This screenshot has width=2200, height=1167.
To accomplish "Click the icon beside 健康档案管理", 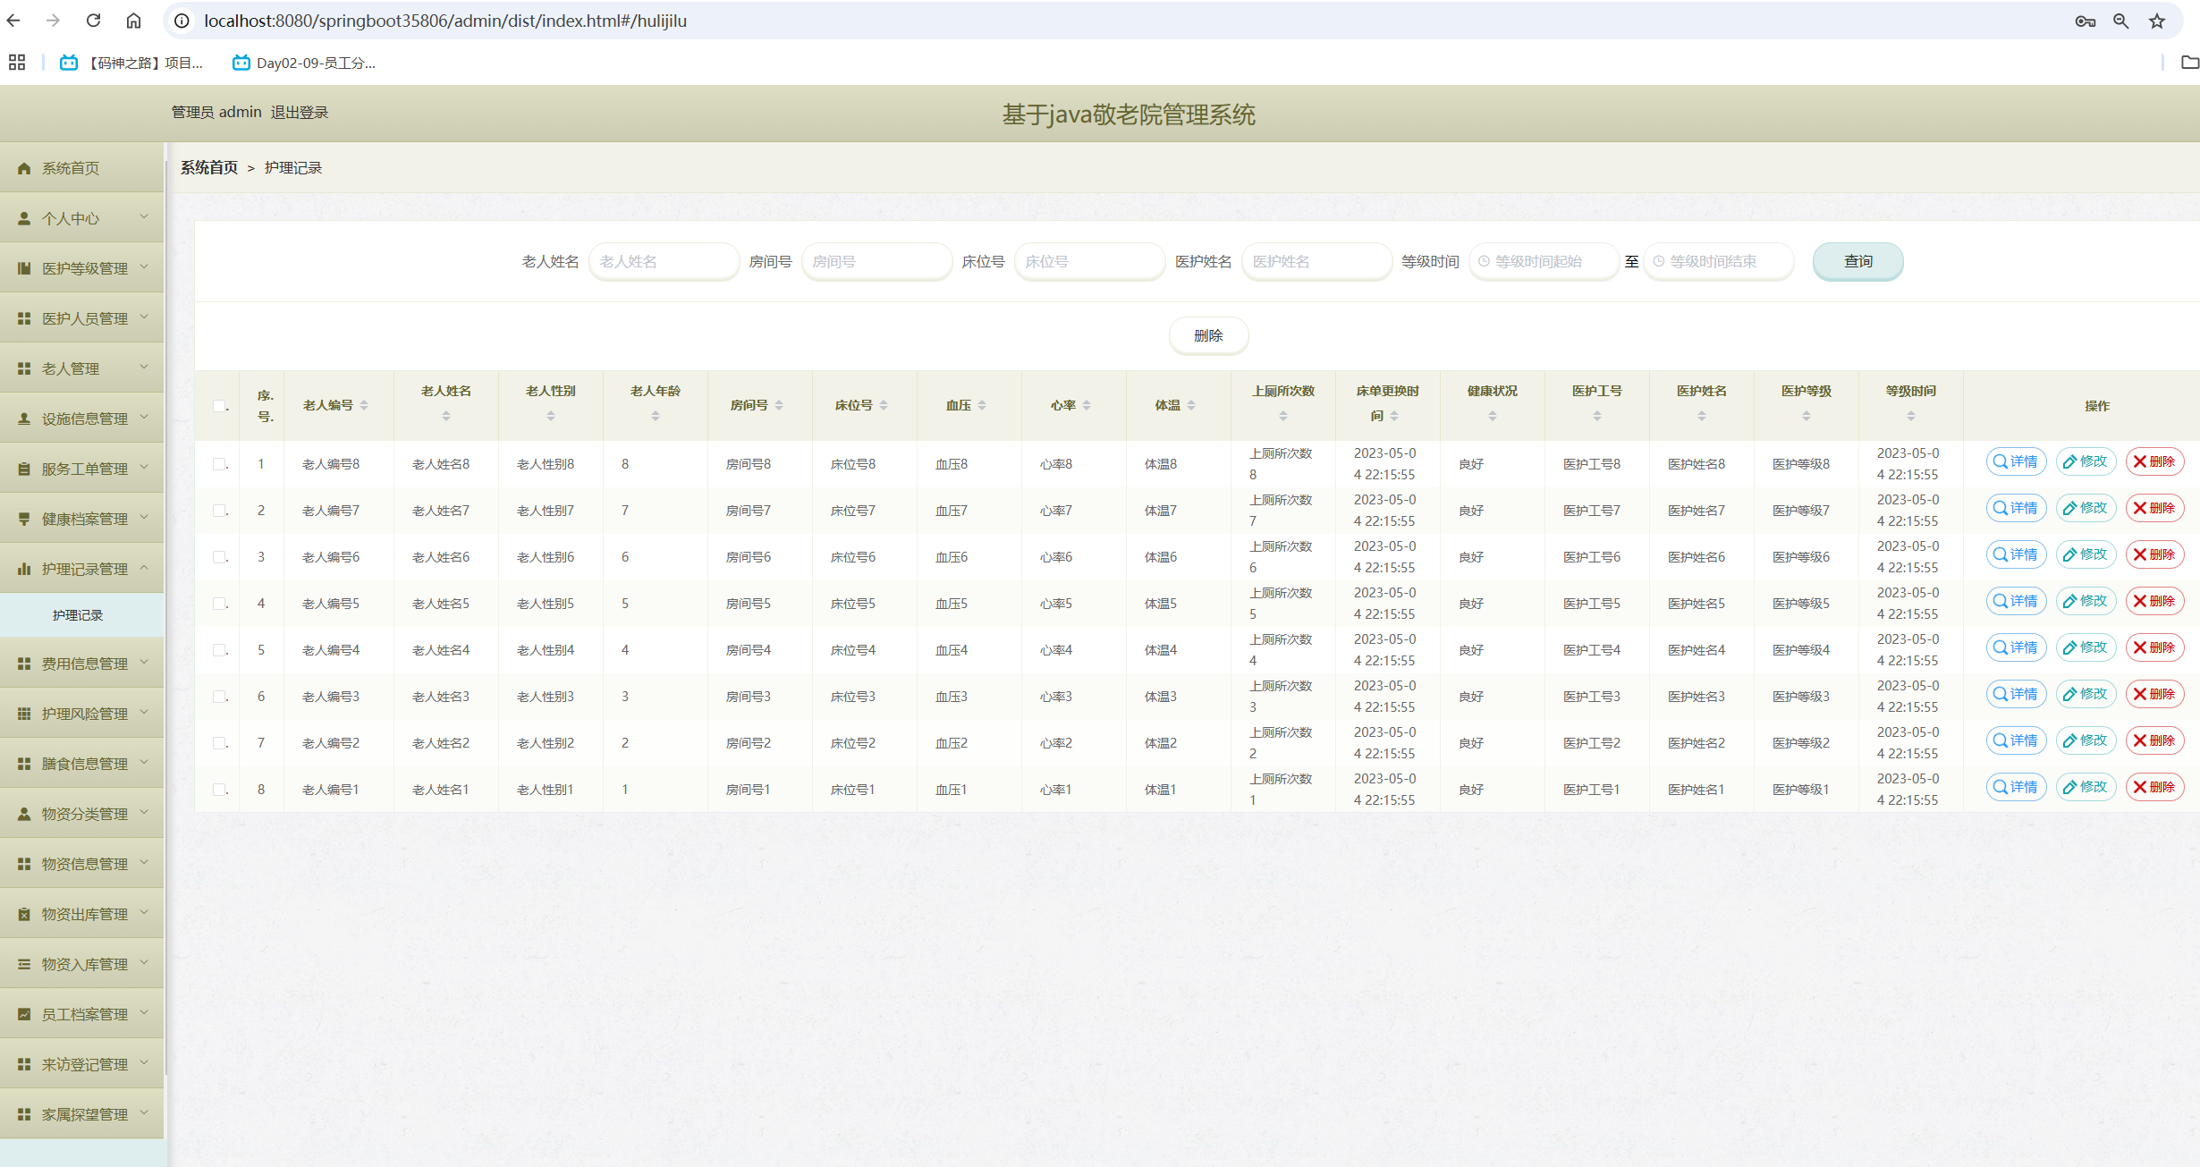I will [x=24, y=519].
